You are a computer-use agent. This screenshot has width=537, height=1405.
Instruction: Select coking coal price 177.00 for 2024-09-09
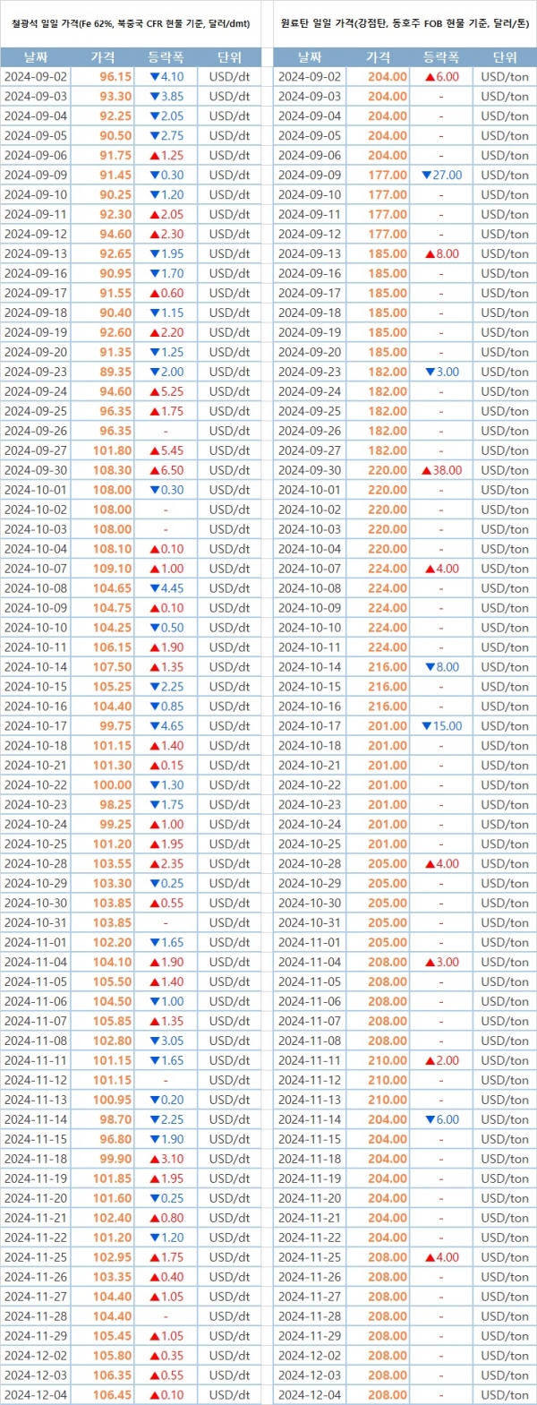(x=388, y=176)
